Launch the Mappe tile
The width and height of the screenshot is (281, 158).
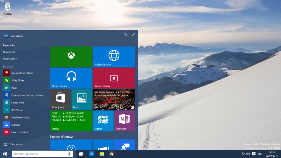coord(103,121)
